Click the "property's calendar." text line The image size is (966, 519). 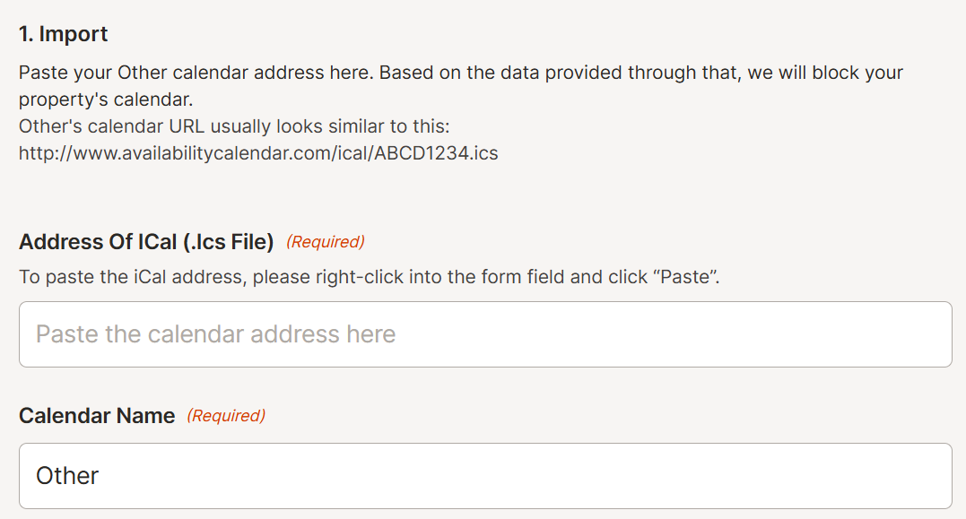106,99
